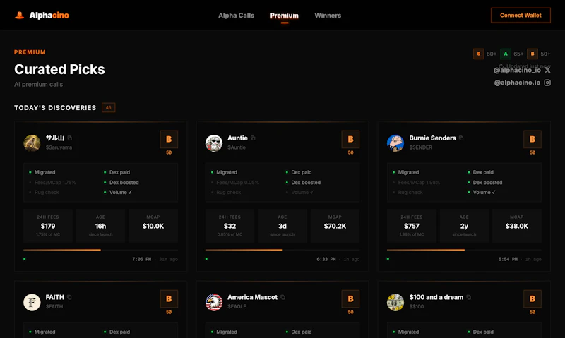Viewport: 565px width, 338px height.
Task: Copy the Auntie token address icon
Action: [253, 138]
